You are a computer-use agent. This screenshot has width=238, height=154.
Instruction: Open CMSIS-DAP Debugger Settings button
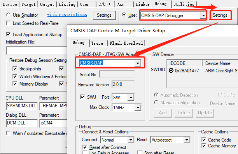(220, 15)
